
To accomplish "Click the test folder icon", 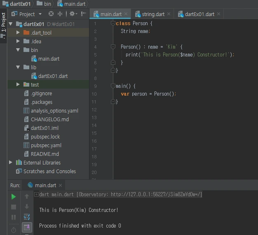I will (26, 85).
